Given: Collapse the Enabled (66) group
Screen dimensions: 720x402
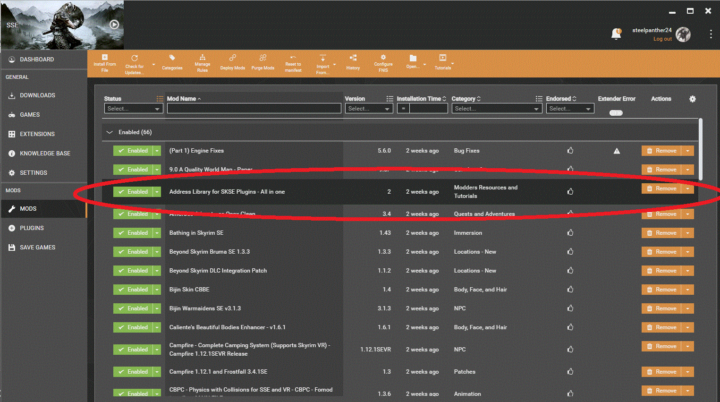Looking at the screenshot, I should coord(110,132).
